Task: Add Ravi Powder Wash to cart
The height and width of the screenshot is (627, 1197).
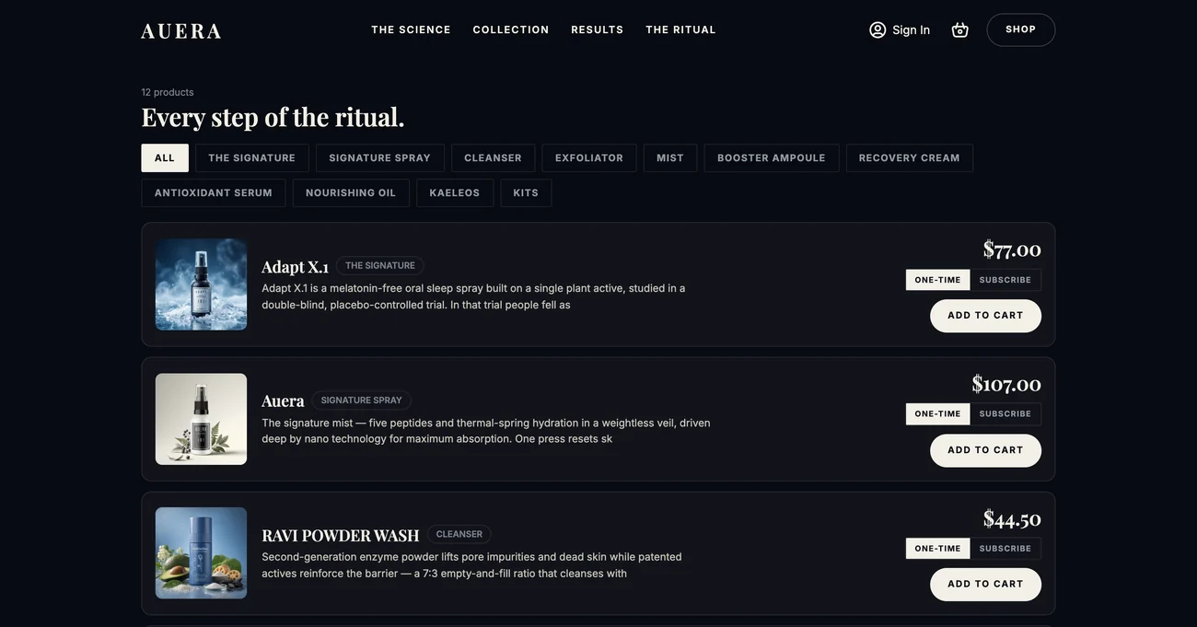Action: pos(985,585)
